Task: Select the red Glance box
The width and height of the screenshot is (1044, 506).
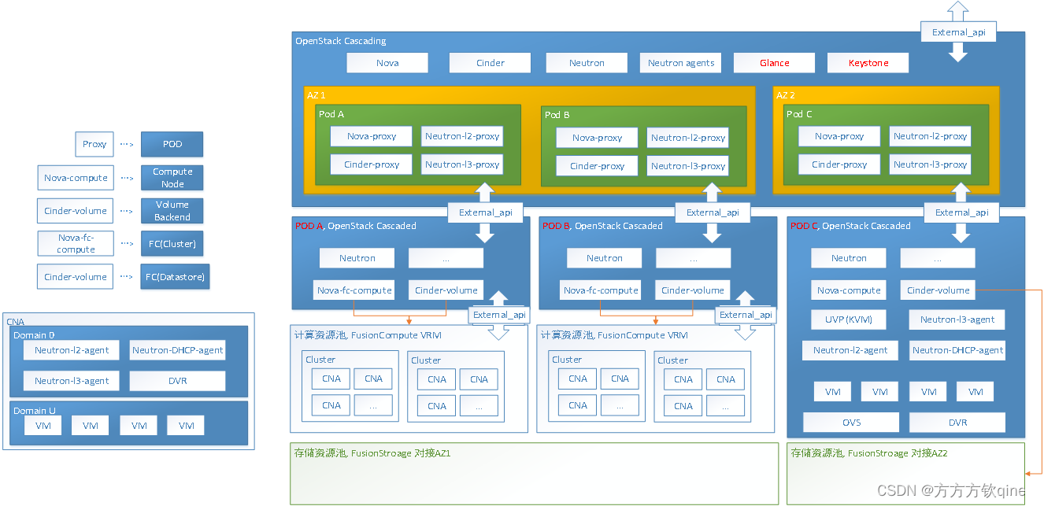Action: tap(775, 63)
